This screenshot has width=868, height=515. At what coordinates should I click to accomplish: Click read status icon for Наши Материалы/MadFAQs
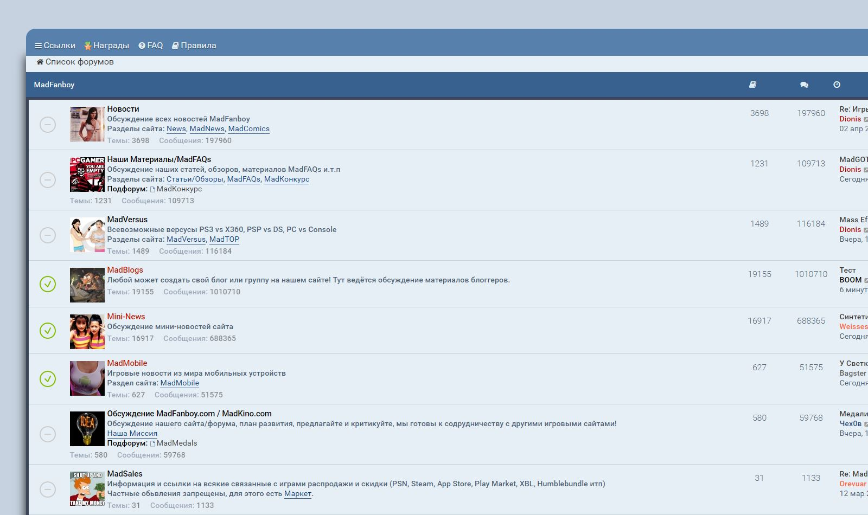(x=48, y=180)
